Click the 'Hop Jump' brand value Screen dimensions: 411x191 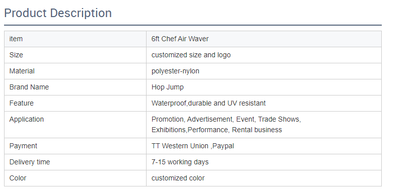pyautogui.click(x=167, y=87)
